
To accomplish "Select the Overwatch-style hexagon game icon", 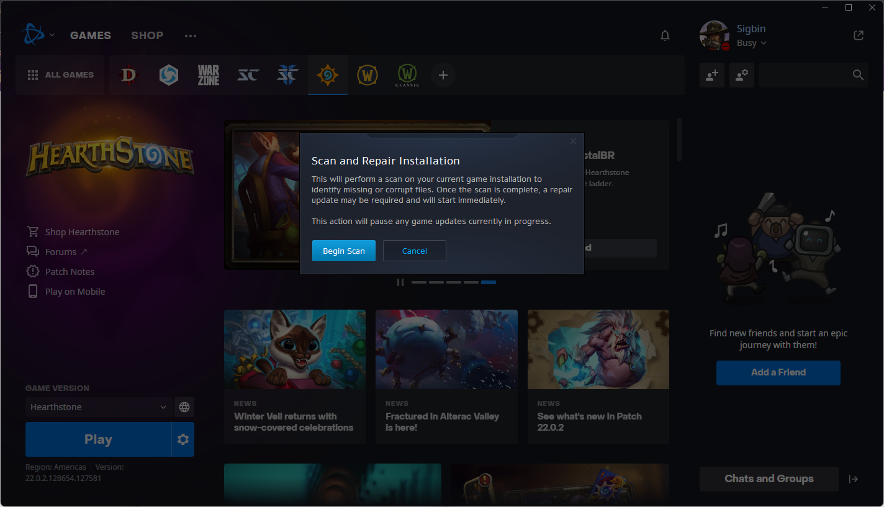I will tap(168, 75).
